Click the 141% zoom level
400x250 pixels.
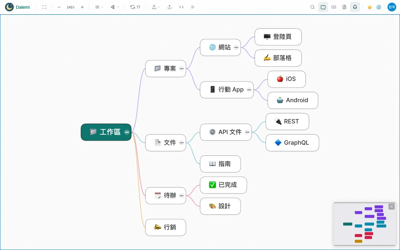71,7
